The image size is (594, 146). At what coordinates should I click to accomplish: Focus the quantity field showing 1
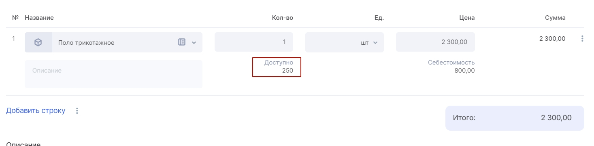254,42
